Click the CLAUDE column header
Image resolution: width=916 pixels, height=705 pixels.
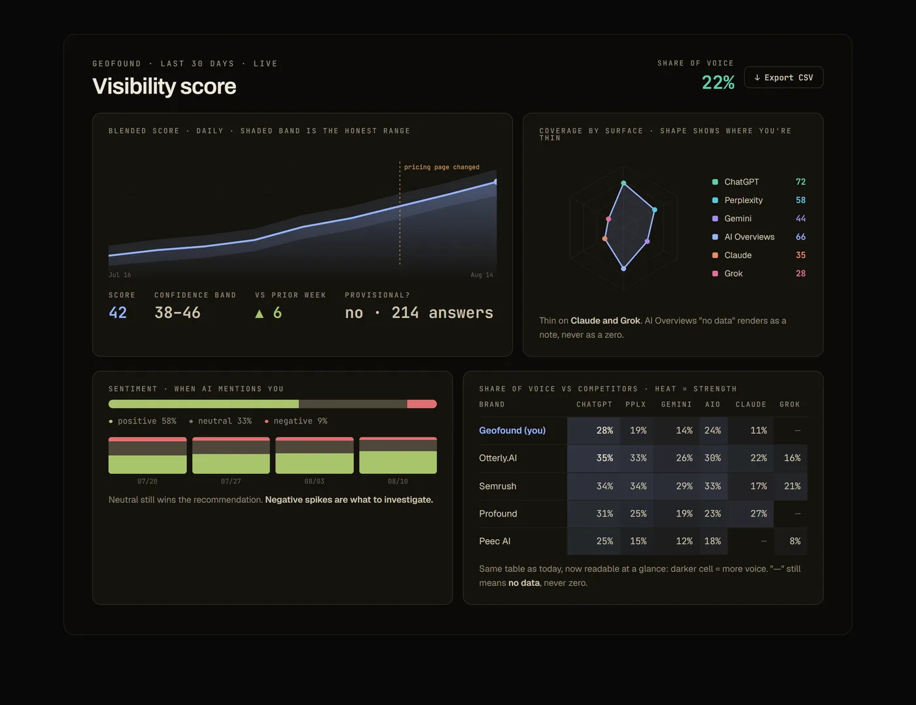[x=750, y=405]
